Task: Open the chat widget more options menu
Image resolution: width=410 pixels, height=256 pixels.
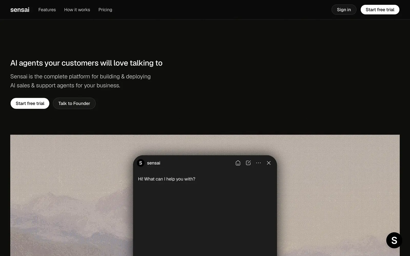Action: point(258,163)
